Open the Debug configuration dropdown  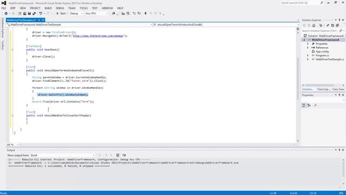click(x=76, y=14)
